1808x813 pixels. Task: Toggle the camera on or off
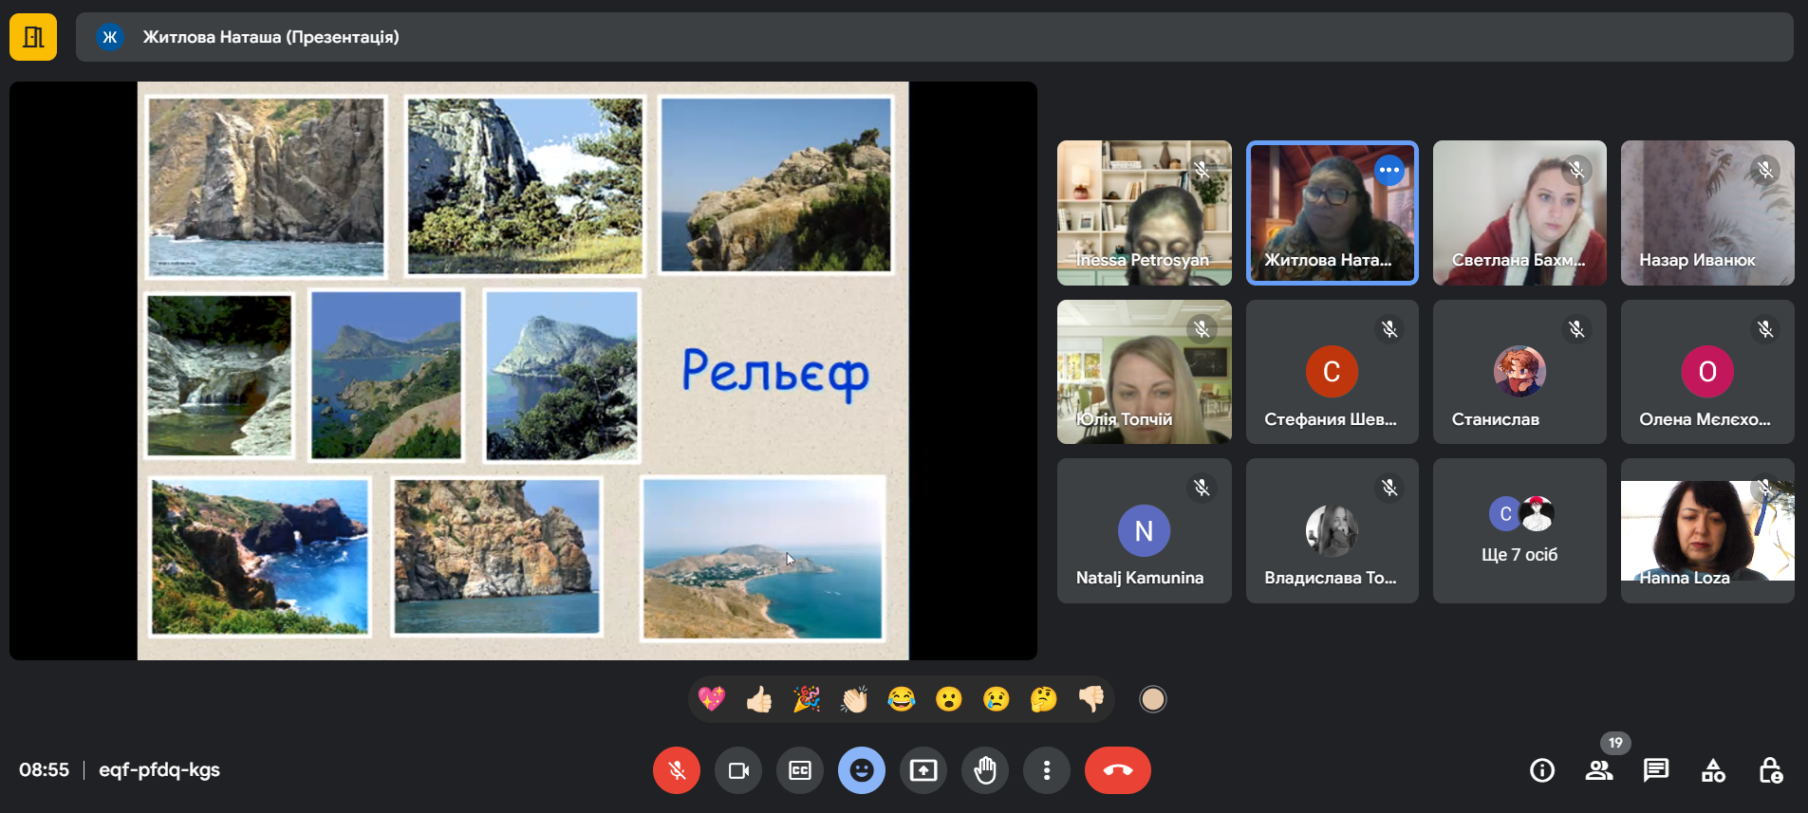pyautogui.click(x=738, y=770)
